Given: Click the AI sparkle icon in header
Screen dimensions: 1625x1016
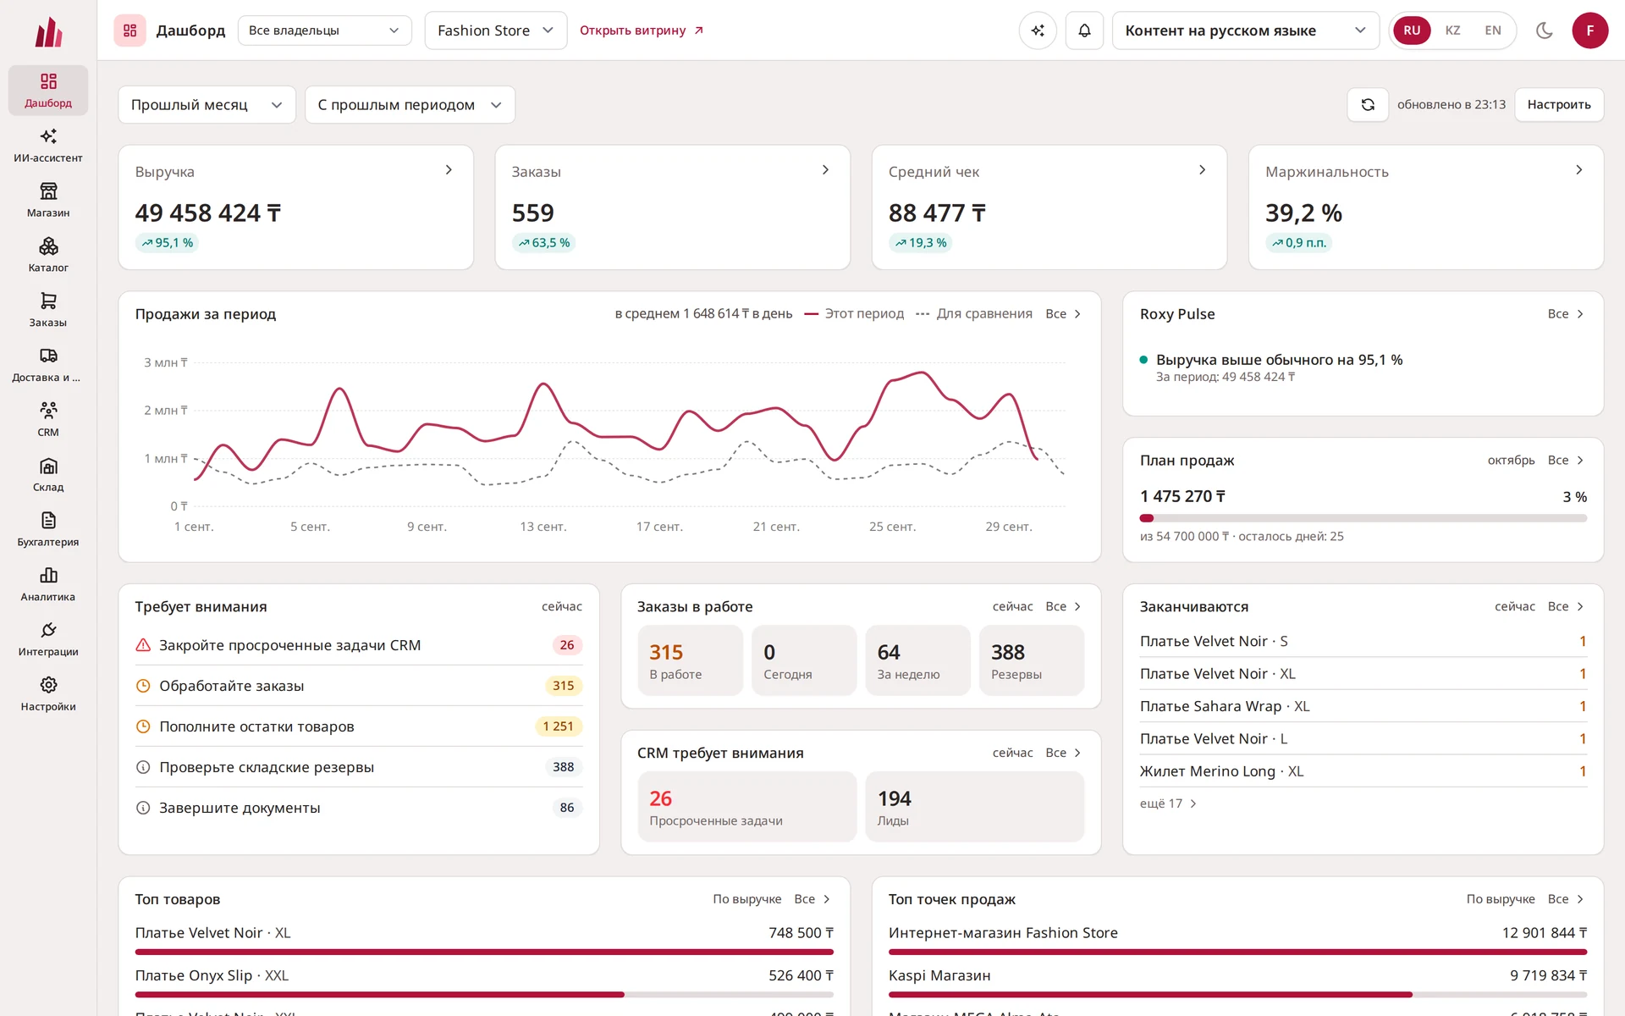Looking at the screenshot, I should click(x=1038, y=30).
